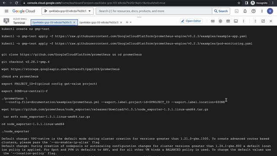This screenshot has width=277, height=156.
Task: Click the 'git checkout v2.28.1-gmp.4' line
Action: point(26,62)
